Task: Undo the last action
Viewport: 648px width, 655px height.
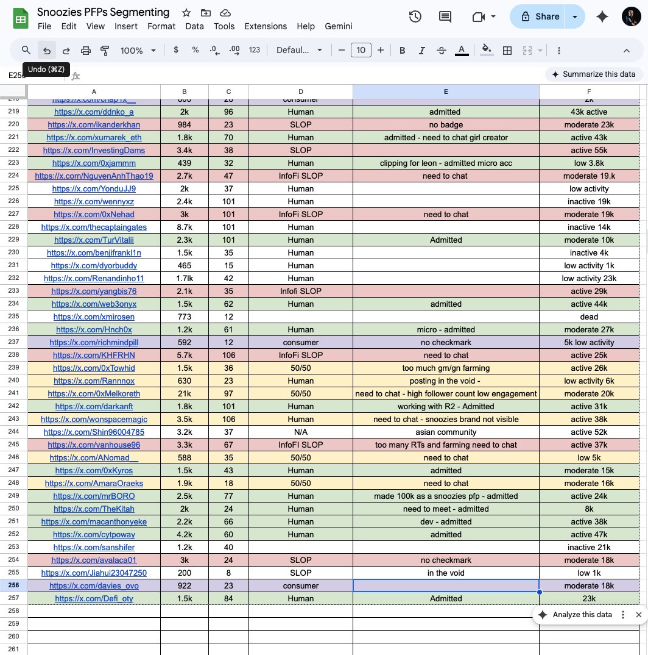Action: pos(47,51)
